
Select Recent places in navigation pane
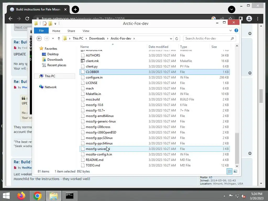pos(57,65)
